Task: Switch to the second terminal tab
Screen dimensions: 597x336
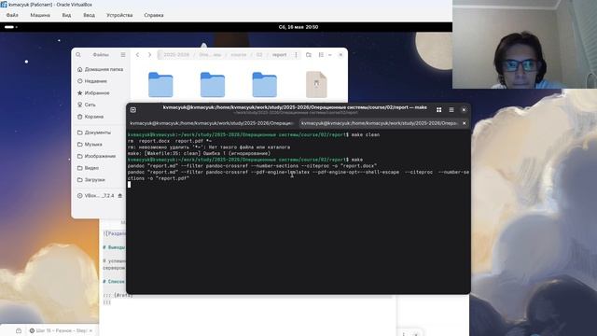Action: (x=380, y=123)
